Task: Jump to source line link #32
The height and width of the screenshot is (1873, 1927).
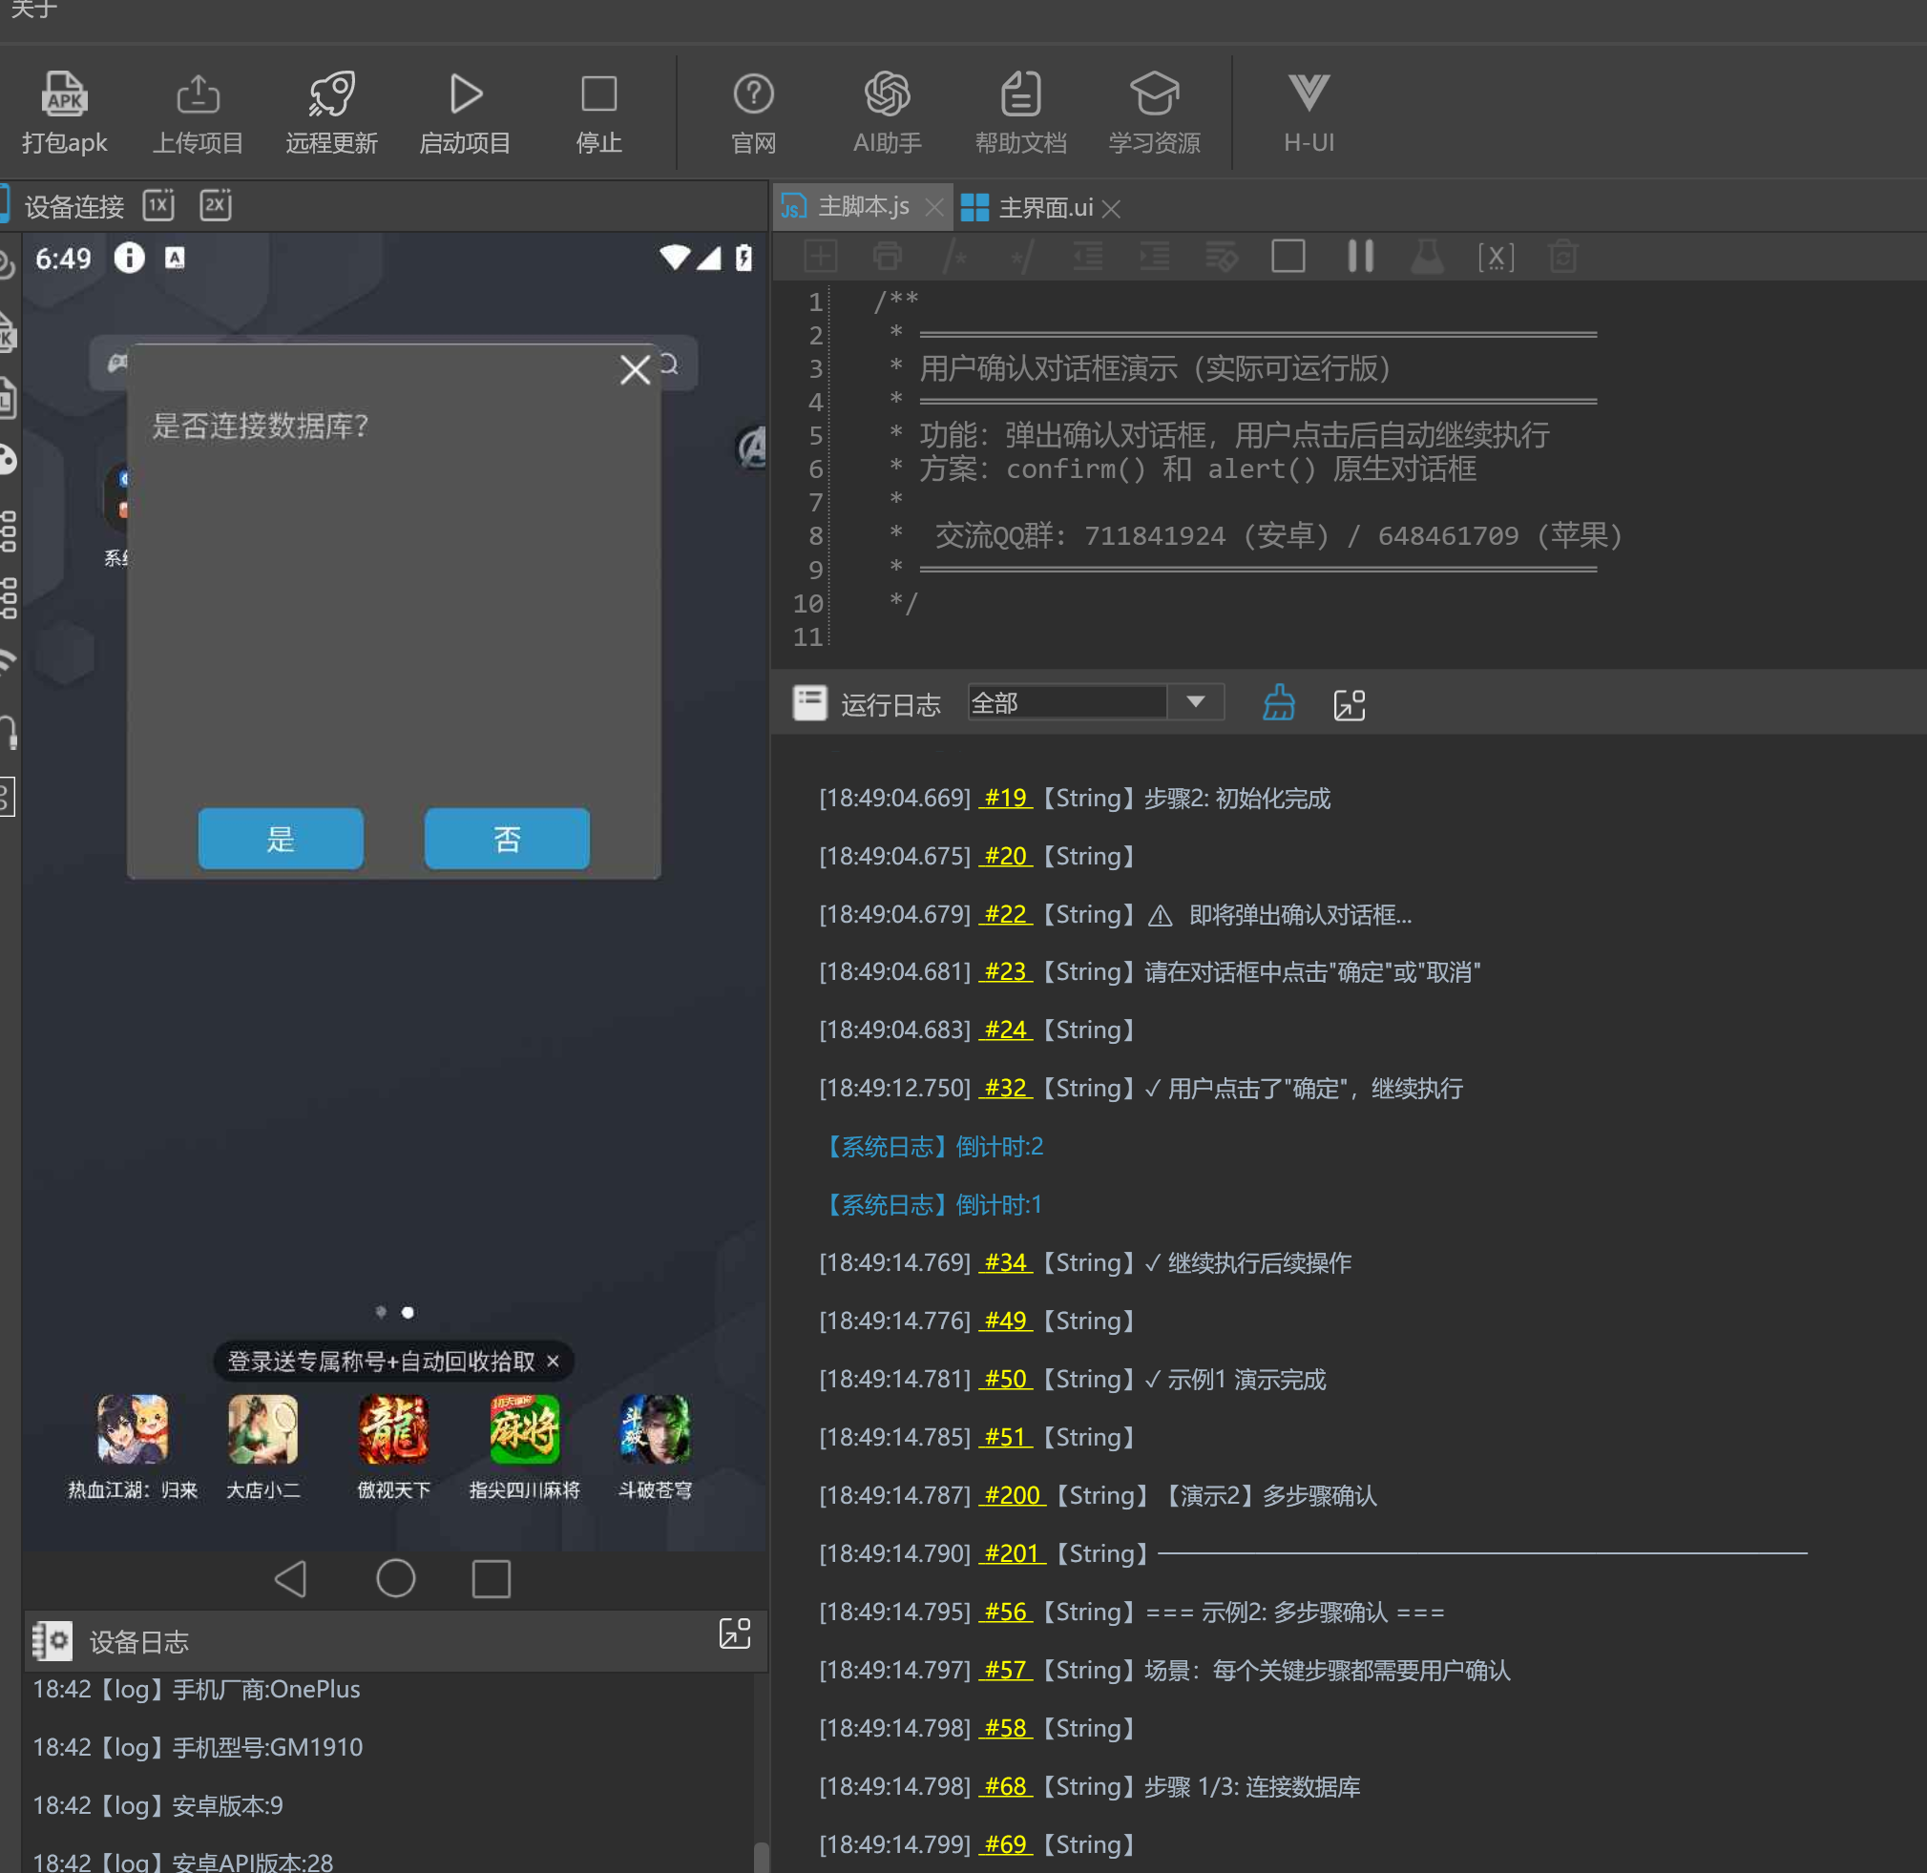Action: point(1006,1088)
